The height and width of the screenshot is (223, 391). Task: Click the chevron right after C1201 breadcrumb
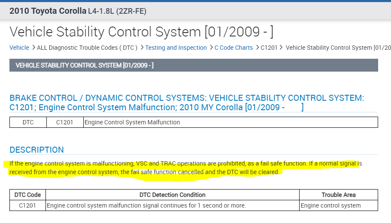click(281, 48)
